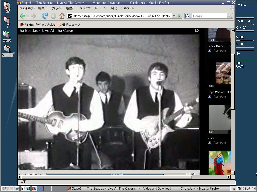The width and height of the screenshot is (257, 192).
Task: Click the page's vertical scrollbar track
Action: [x=233, y=101]
